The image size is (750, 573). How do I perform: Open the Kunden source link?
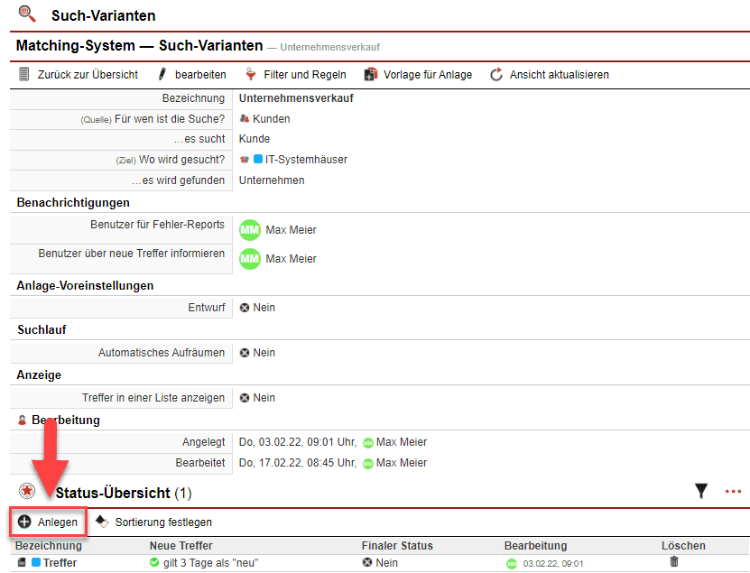(271, 119)
